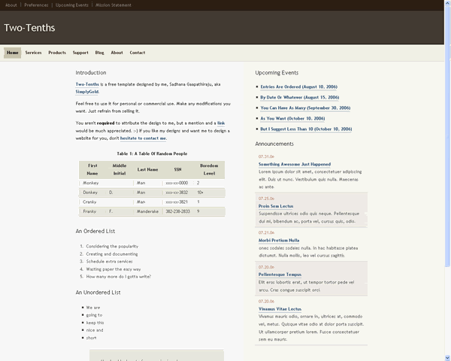Open 'Something Awesome Just Happened' announcement
Screen dimensions: 451x361
(294, 164)
